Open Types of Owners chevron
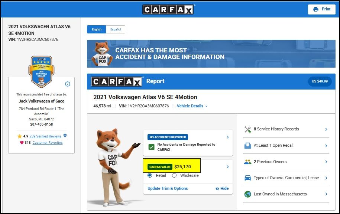 click(x=326, y=178)
